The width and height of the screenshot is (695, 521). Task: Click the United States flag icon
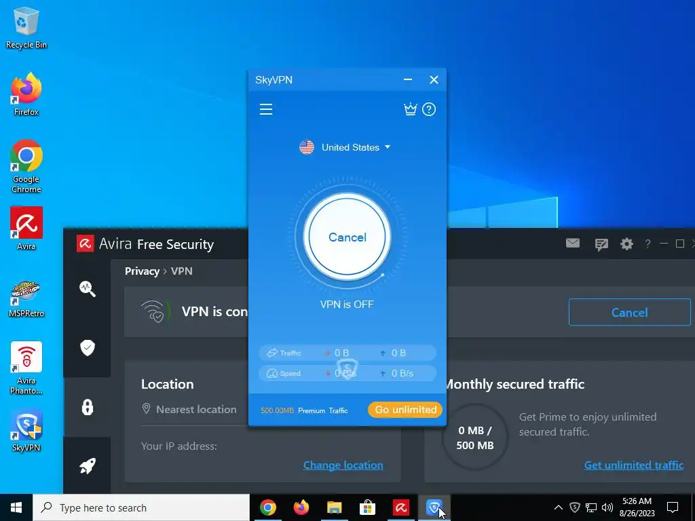point(307,147)
